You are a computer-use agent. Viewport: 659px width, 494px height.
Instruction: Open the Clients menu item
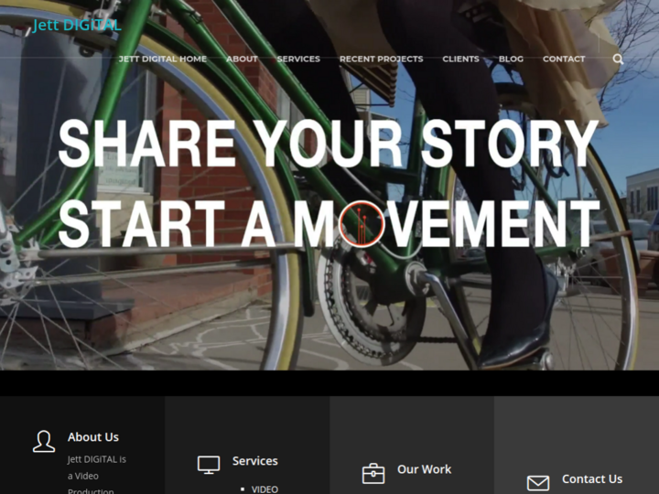click(460, 59)
